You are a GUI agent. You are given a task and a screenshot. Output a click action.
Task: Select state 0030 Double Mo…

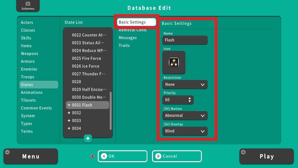[x=88, y=98]
